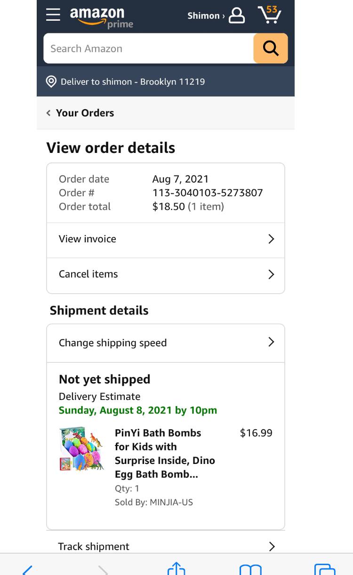Image resolution: width=353 pixels, height=575 pixels.
Task: Expand the View invoice row chevron
Action: [271, 239]
